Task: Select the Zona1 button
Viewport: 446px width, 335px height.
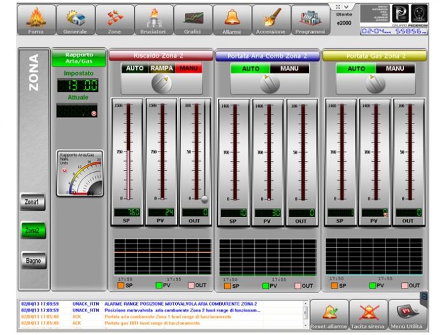Action: 32,202
